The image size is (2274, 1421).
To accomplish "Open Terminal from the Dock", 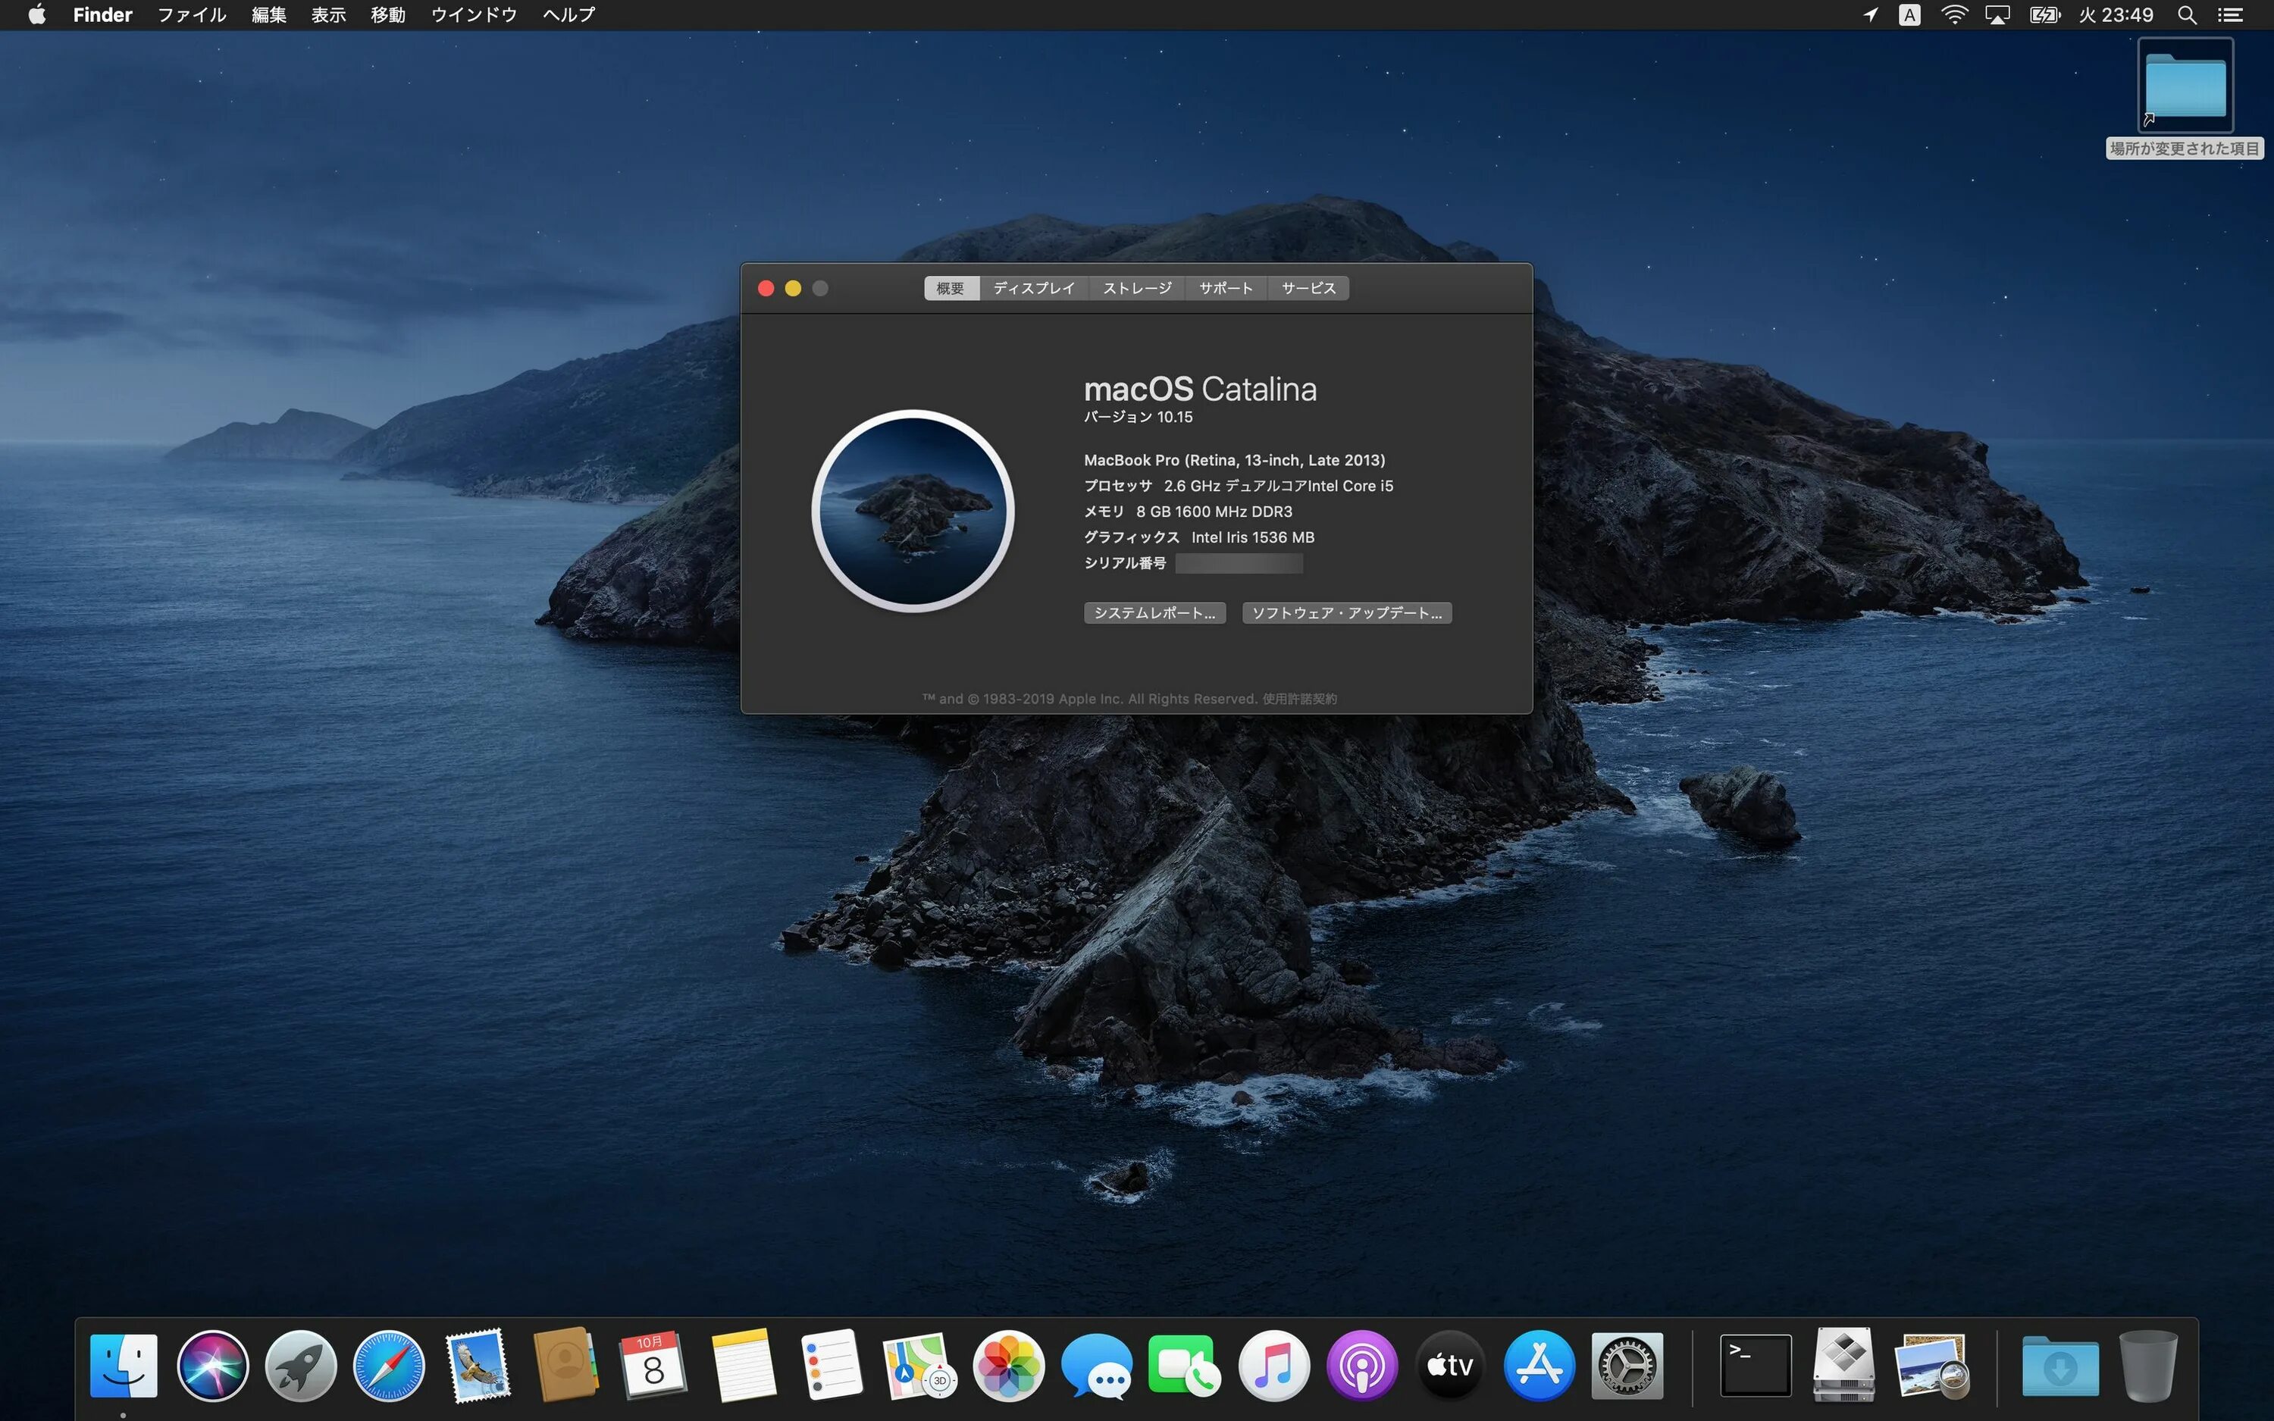I will 1756,1366.
